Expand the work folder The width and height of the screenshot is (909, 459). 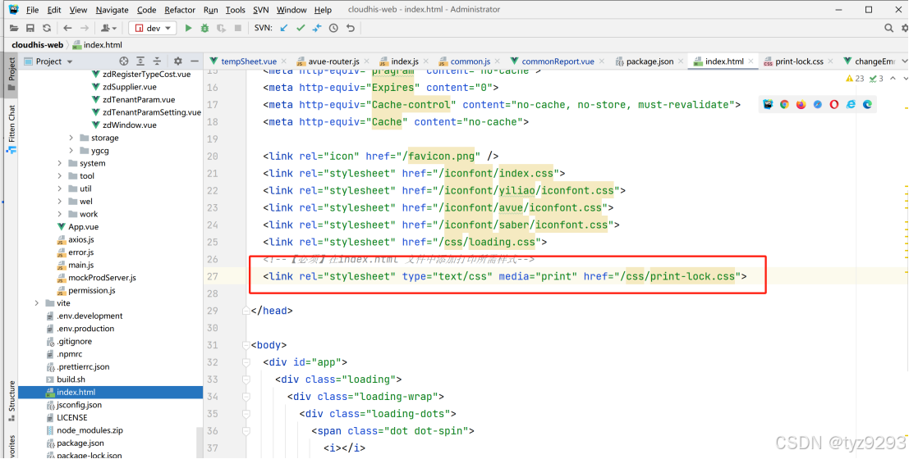point(60,214)
